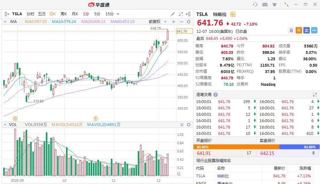This screenshot has width=320, height=184.
Task: Open the drawing pencil tool
Action: [x=173, y=14]
